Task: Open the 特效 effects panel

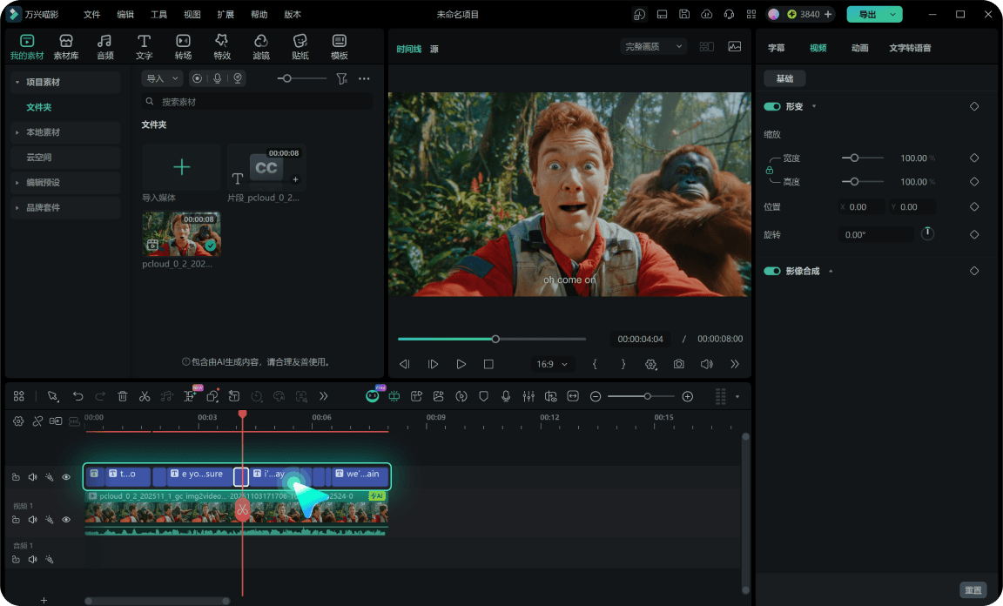Action: click(222, 47)
